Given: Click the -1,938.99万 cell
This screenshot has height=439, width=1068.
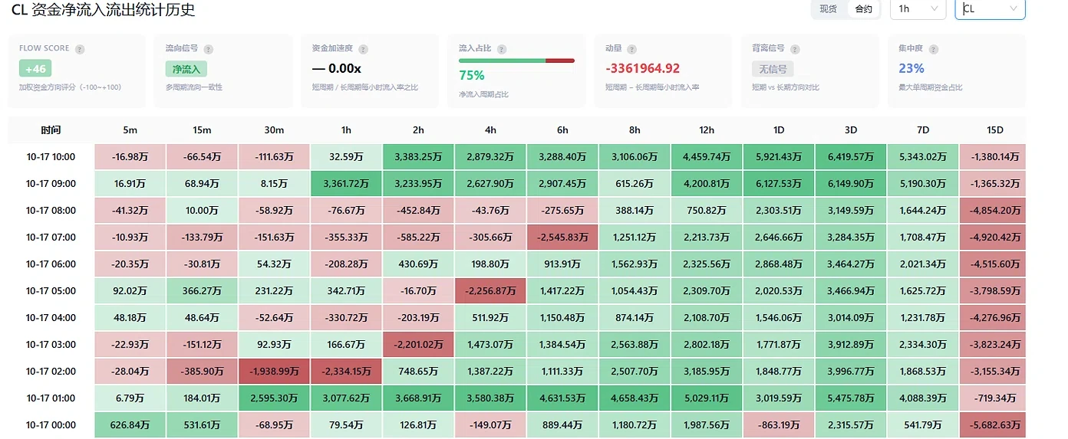Looking at the screenshot, I should click(x=274, y=372).
